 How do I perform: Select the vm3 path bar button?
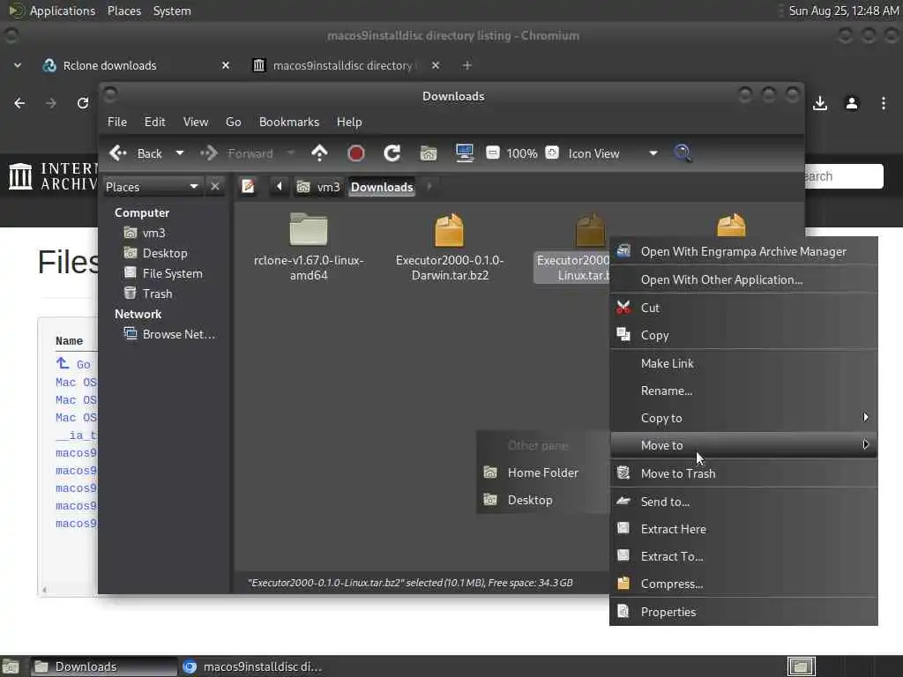(x=317, y=187)
